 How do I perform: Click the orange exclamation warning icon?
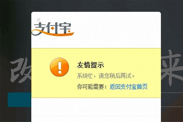pos(59,67)
